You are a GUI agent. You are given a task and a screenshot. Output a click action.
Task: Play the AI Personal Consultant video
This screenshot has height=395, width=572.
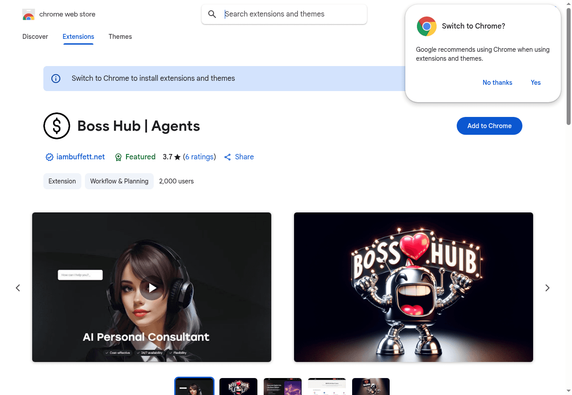pos(151,287)
